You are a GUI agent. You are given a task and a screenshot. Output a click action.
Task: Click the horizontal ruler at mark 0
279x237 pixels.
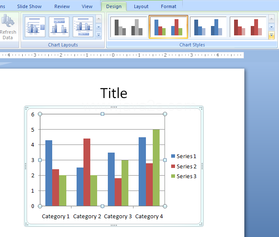coord(113,55)
